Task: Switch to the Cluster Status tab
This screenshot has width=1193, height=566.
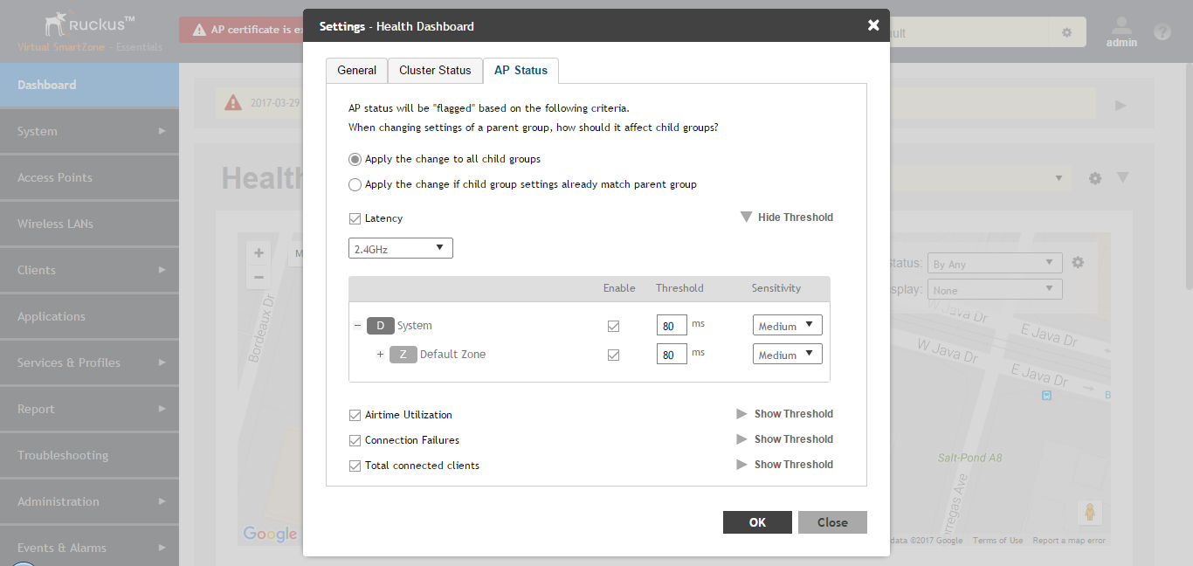Action: [x=435, y=71]
